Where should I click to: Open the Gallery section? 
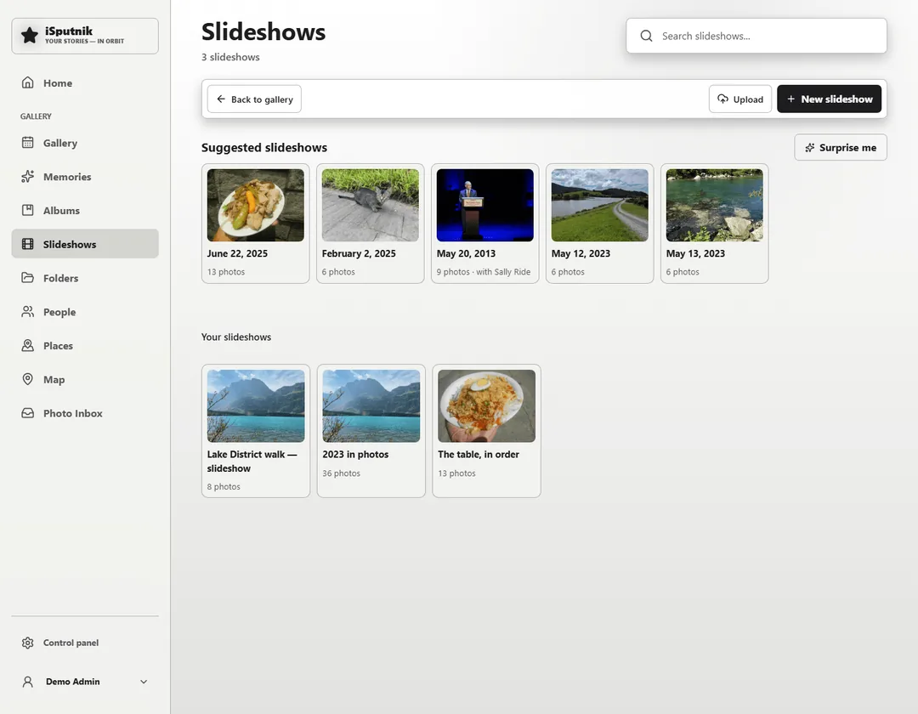click(85, 142)
